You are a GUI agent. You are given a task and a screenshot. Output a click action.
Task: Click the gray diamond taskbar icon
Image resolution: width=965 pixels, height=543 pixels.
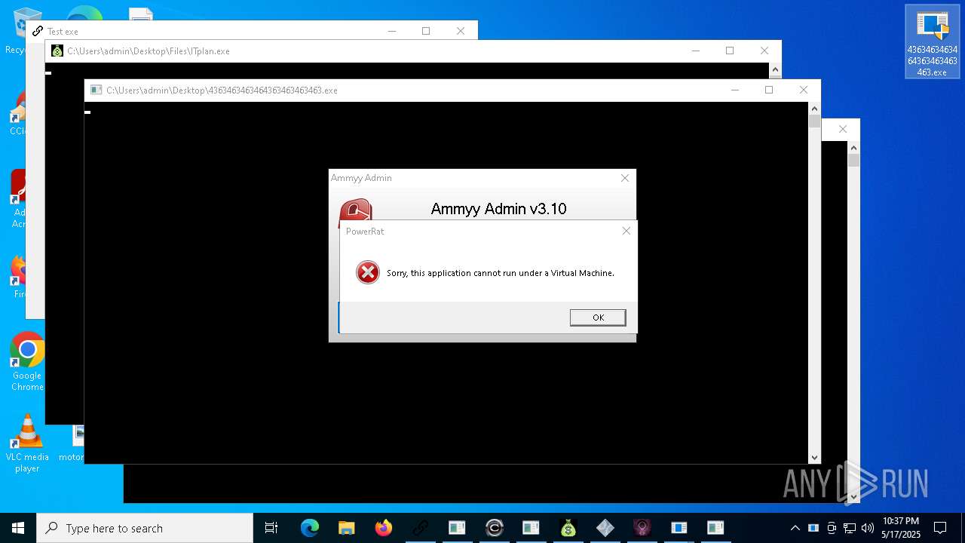pyautogui.click(x=605, y=528)
